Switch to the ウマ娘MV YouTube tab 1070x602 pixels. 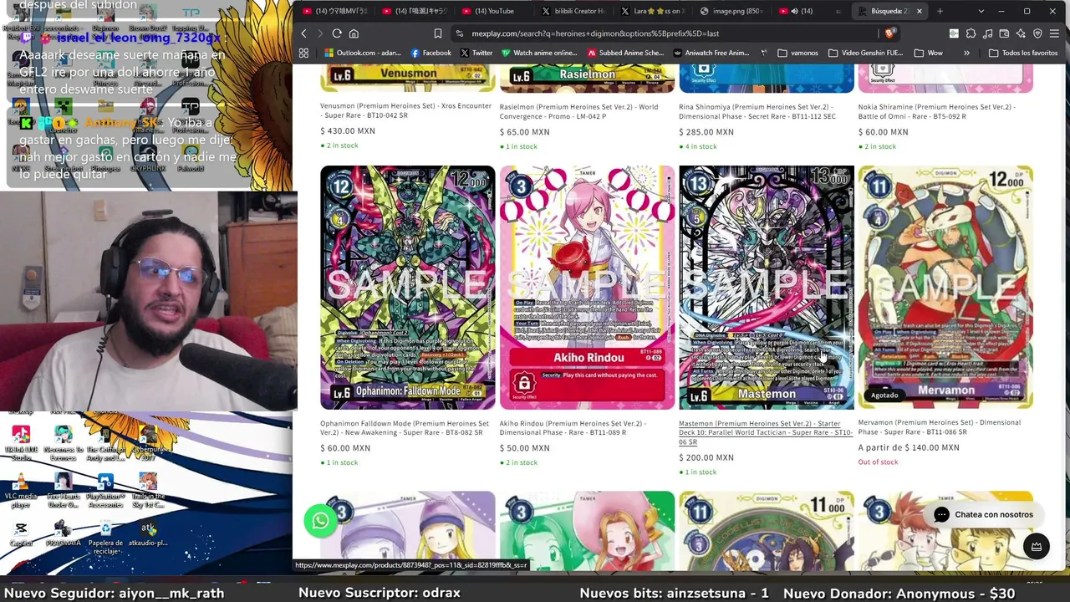pos(334,11)
